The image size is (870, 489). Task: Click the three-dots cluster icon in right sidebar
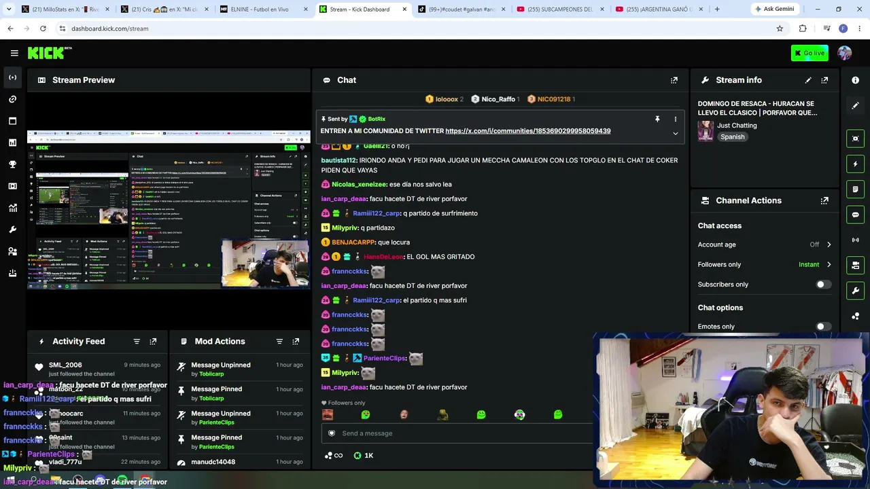coord(855,316)
